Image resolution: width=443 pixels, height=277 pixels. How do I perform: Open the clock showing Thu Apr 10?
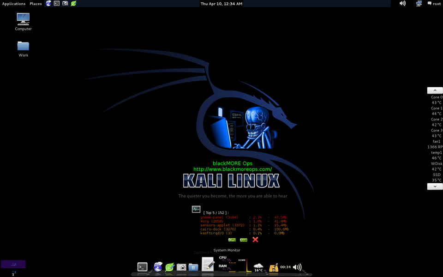tap(221, 4)
